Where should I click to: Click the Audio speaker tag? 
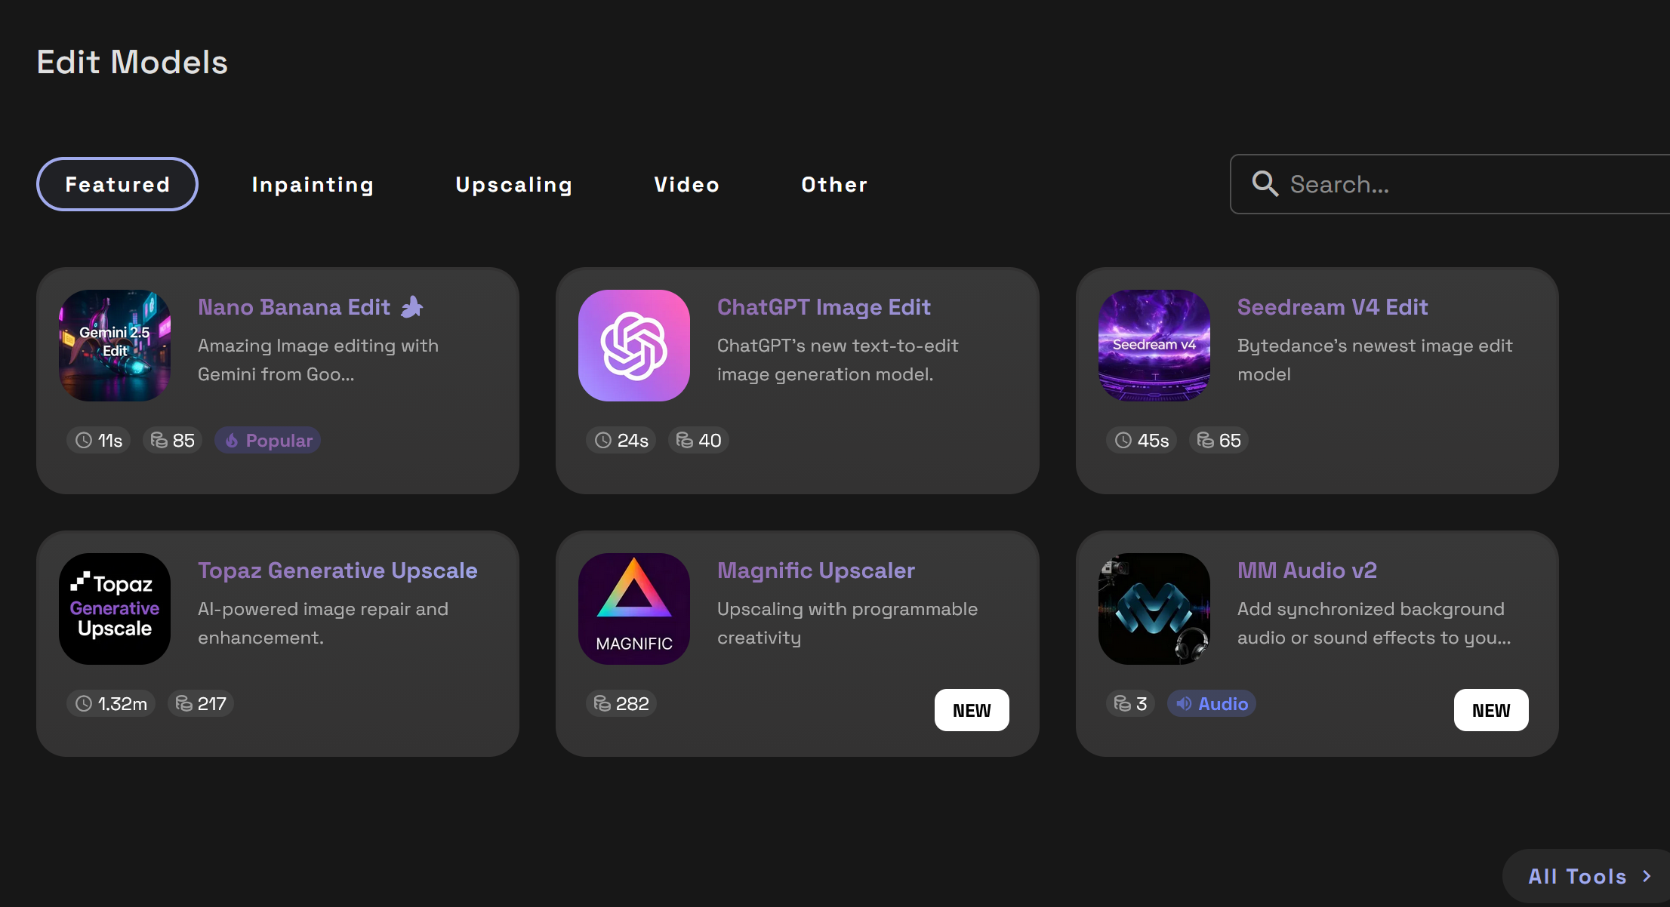1211,704
